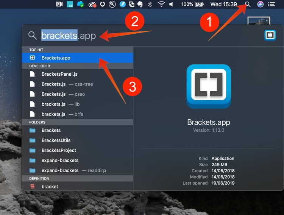The height and width of the screenshot is (215, 284).
Task: Open the Brackets.app top hit
Action: click(x=78, y=58)
